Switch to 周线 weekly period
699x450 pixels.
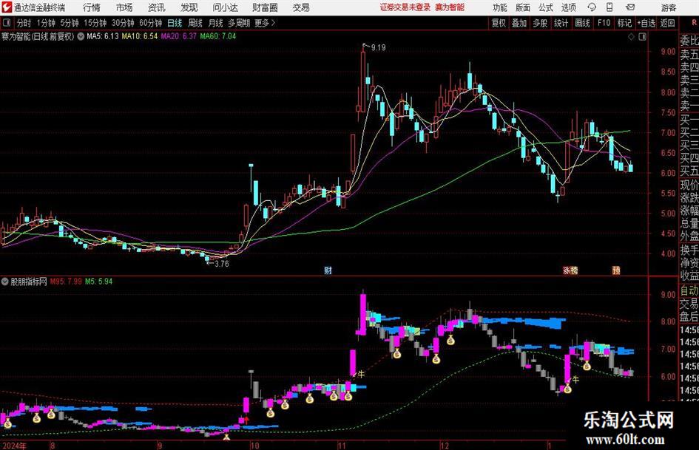point(195,23)
